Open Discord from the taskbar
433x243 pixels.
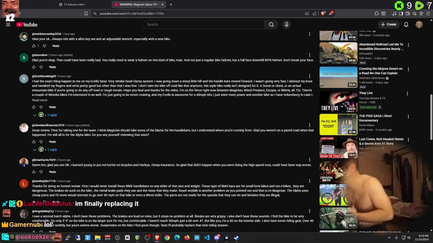click(217, 238)
